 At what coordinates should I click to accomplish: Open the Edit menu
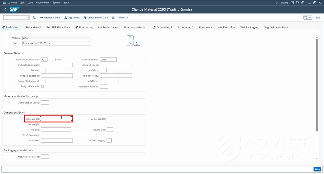(22, 3)
